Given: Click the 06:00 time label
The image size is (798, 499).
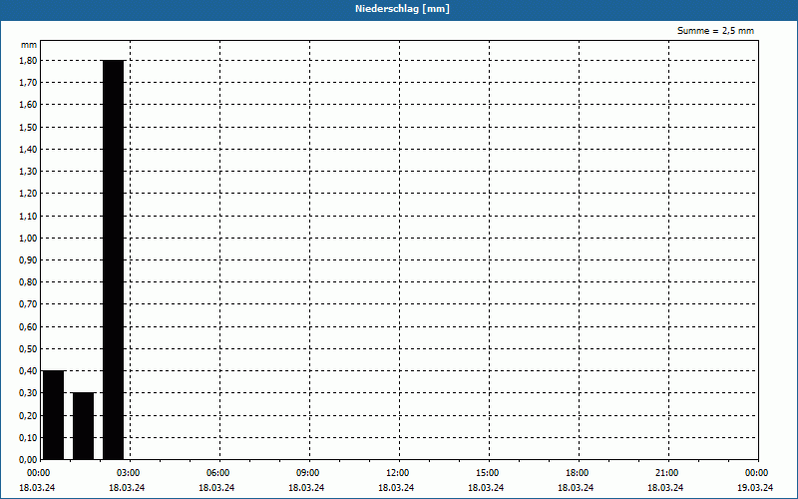Looking at the screenshot, I should (218, 473).
